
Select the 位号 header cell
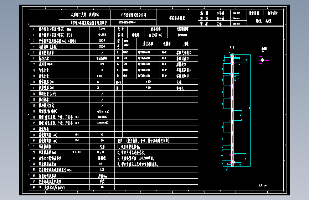(121, 29)
